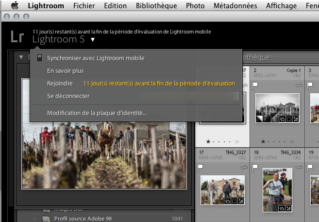This screenshot has height=222, width=319.
Task: Click the develop adjustments badge on photo 17
Action: click(x=241, y=201)
